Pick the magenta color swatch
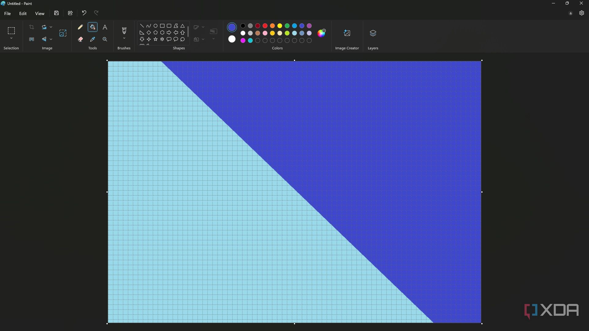The height and width of the screenshot is (331, 589). point(243,40)
